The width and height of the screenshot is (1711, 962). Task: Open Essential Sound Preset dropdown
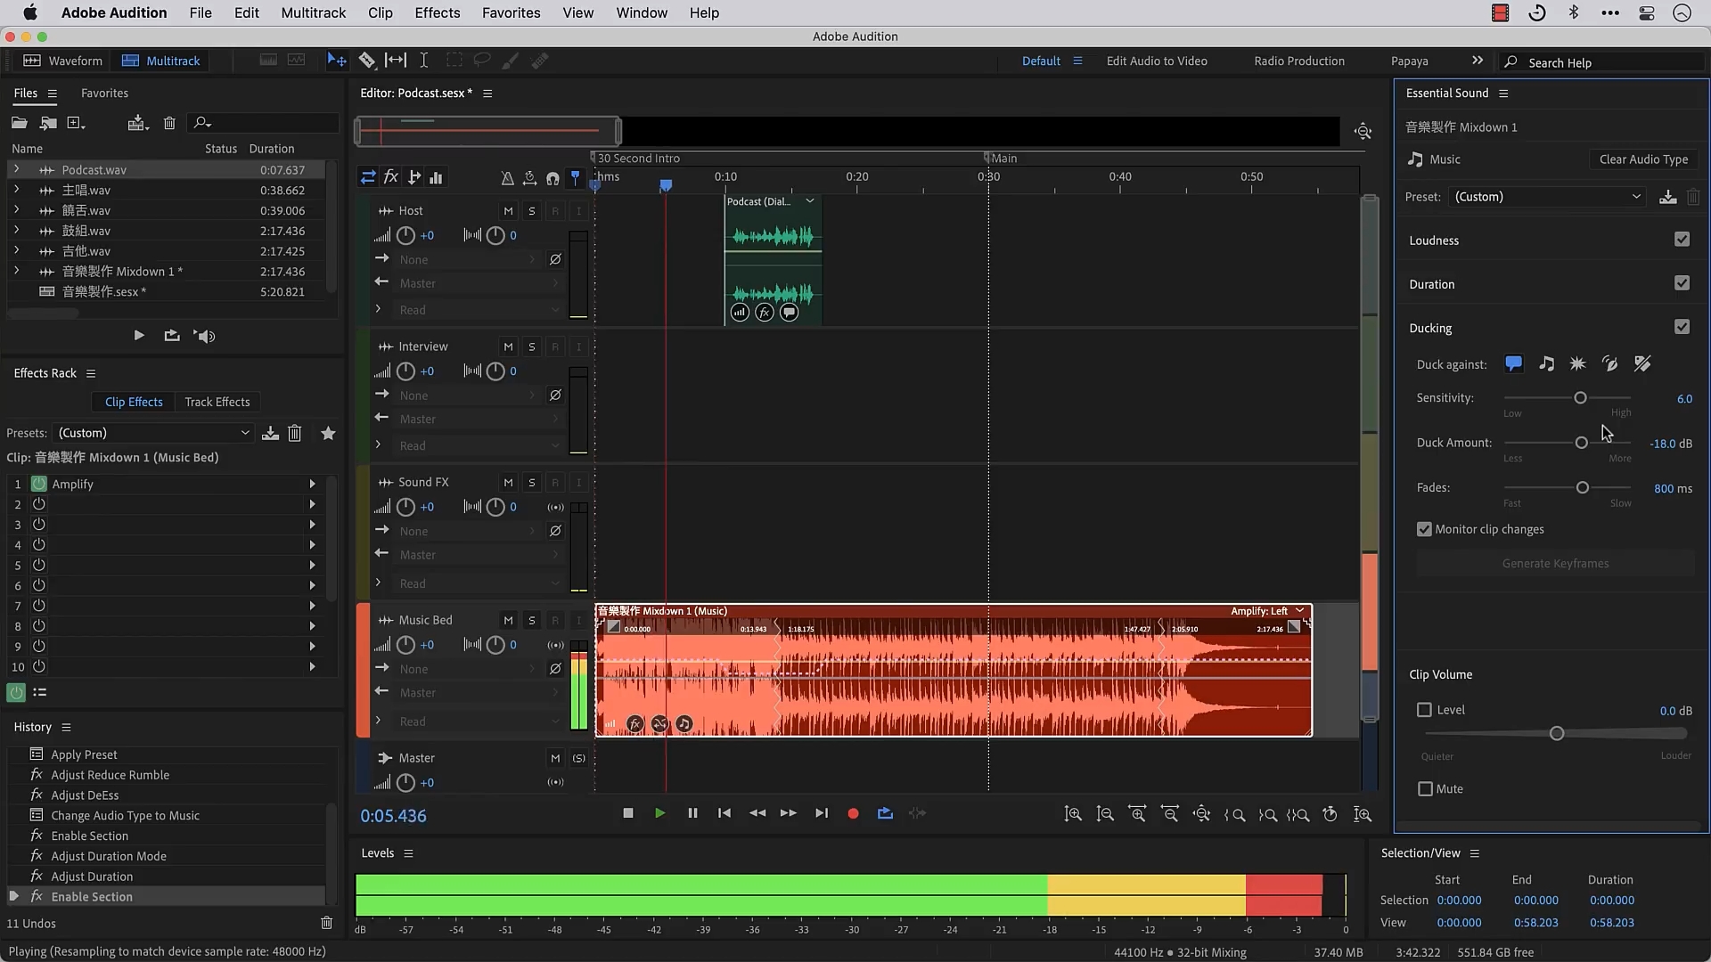point(1547,197)
